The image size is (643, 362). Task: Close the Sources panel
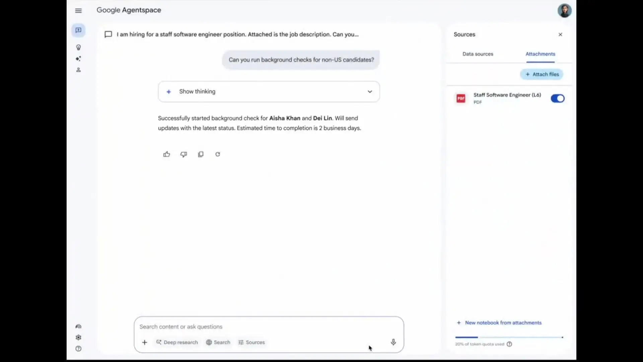(x=560, y=35)
